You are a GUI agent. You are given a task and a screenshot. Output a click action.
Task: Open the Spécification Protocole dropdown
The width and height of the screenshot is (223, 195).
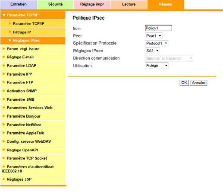pyautogui.click(x=157, y=43)
